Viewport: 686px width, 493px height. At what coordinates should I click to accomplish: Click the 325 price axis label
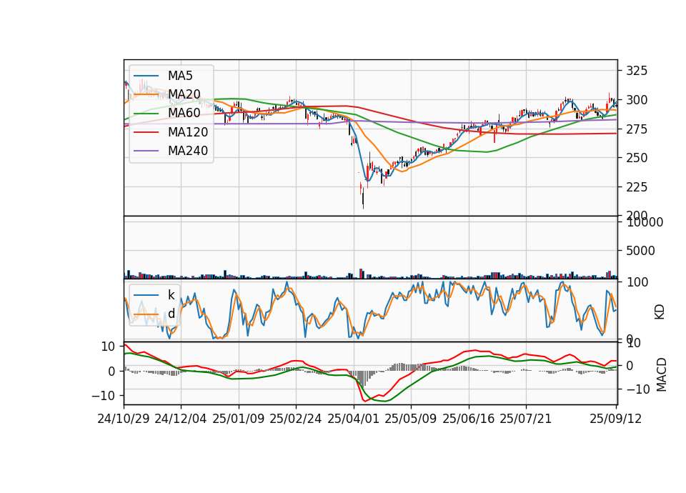pyautogui.click(x=637, y=71)
